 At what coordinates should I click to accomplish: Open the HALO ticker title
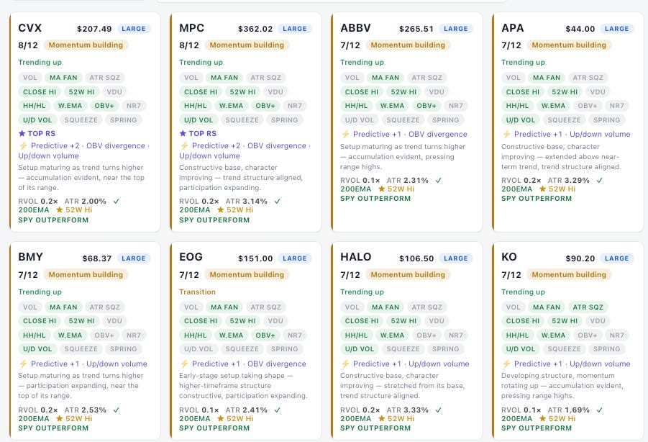point(356,257)
